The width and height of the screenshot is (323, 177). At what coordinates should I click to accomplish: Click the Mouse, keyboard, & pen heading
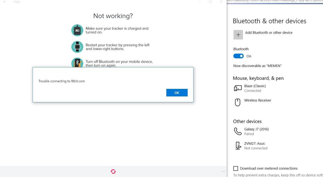pyautogui.click(x=258, y=78)
